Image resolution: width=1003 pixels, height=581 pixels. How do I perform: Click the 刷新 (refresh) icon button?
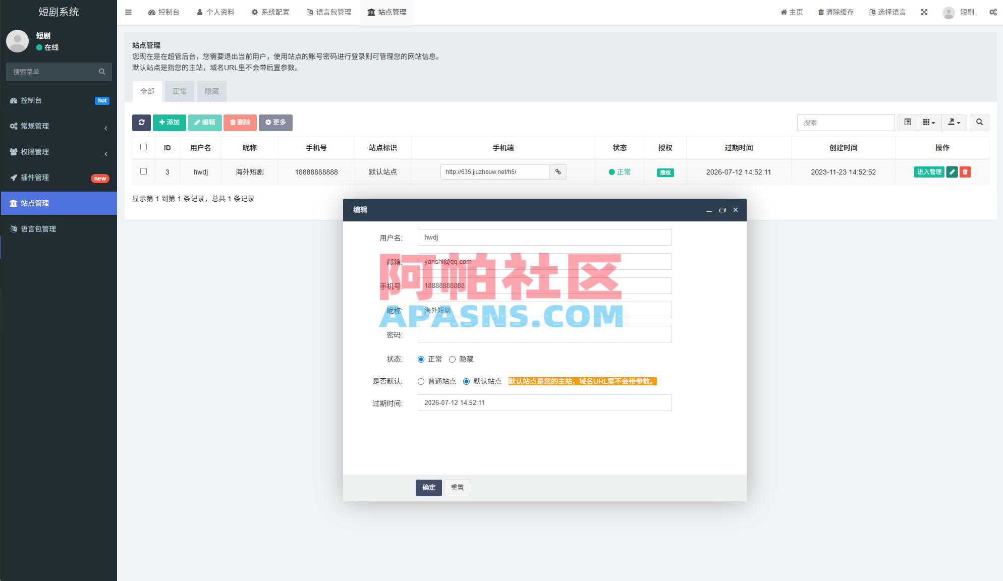click(x=141, y=123)
